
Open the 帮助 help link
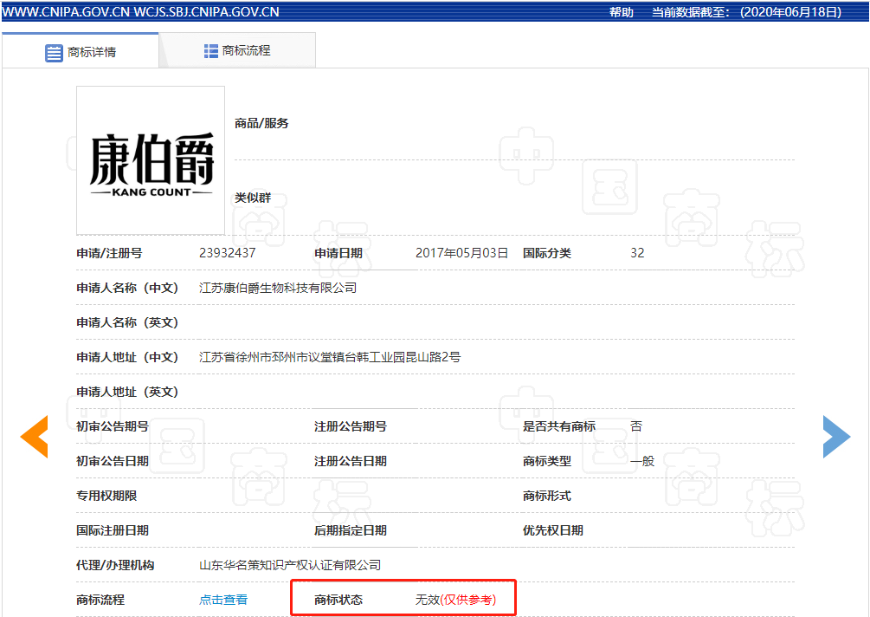point(621,12)
